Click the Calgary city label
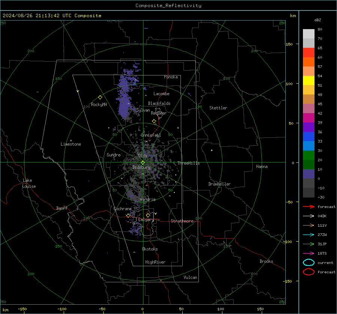The width and height of the screenshot is (337, 314). [x=146, y=220]
